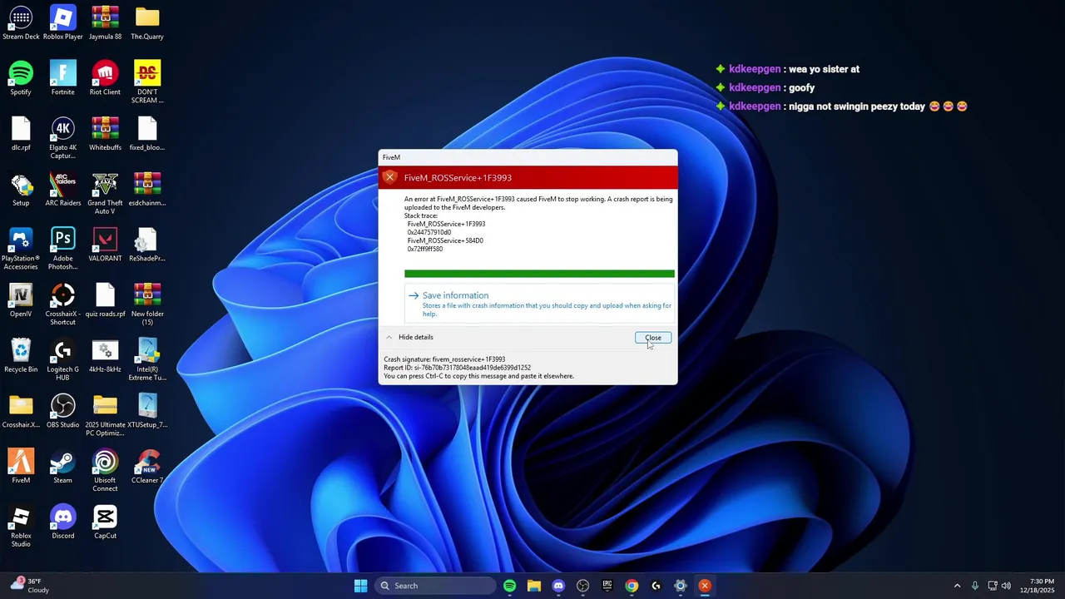Open the Stream Deck desktop icon
Image resolution: width=1065 pixels, height=599 pixels.
click(21, 22)
